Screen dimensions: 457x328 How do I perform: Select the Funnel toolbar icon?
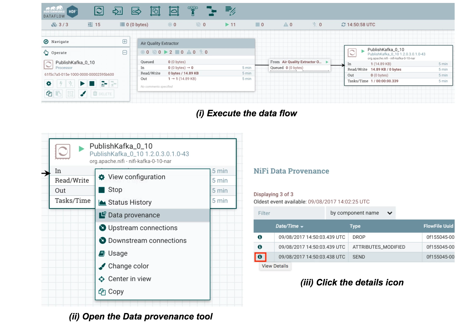click(x=193, y=11)
